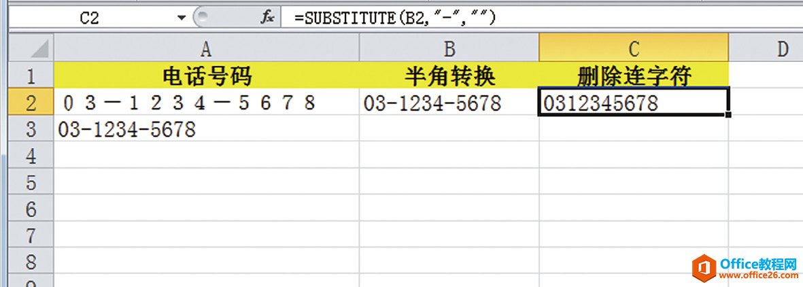Open the Name Box dropdown arrow
Image resolution: width=803 pixels, height=287 pixels.
point(182,18)
